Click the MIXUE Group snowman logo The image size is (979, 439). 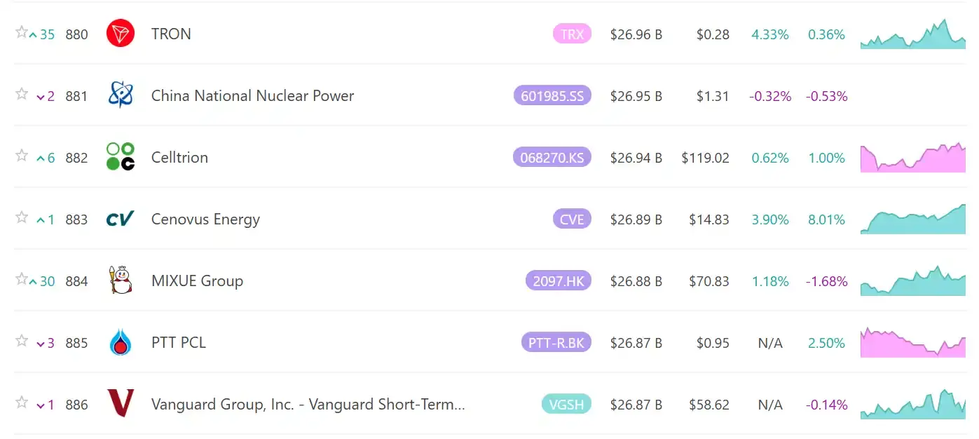120,281
